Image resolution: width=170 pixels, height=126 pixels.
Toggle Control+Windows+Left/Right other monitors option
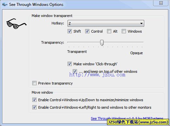[x=34, y=107]
